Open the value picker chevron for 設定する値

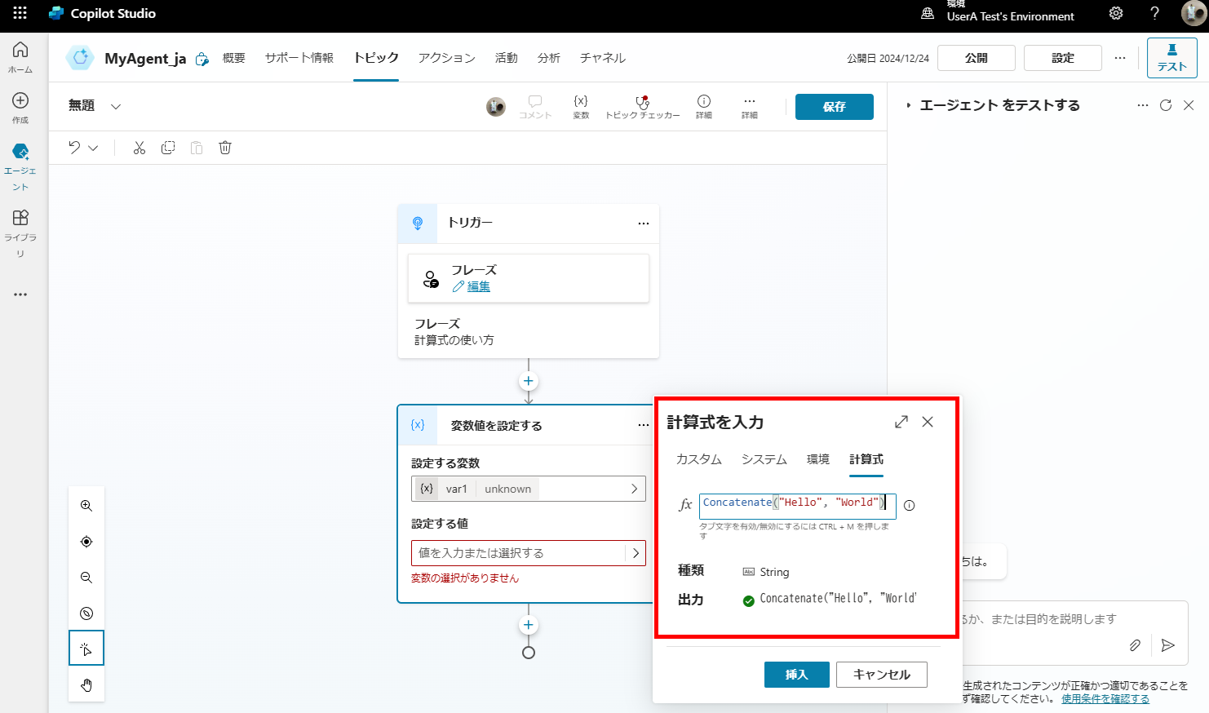635,553
